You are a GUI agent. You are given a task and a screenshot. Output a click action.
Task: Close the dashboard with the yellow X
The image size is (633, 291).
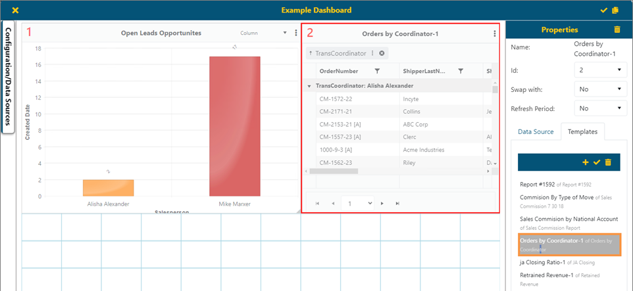tap(15, 10)
